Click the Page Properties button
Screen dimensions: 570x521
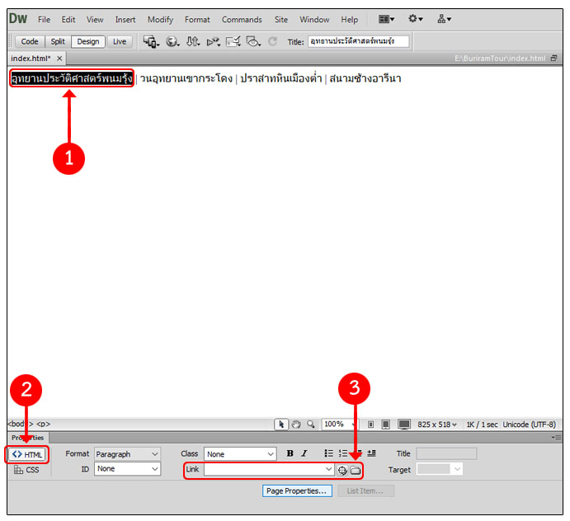(297, 490)
